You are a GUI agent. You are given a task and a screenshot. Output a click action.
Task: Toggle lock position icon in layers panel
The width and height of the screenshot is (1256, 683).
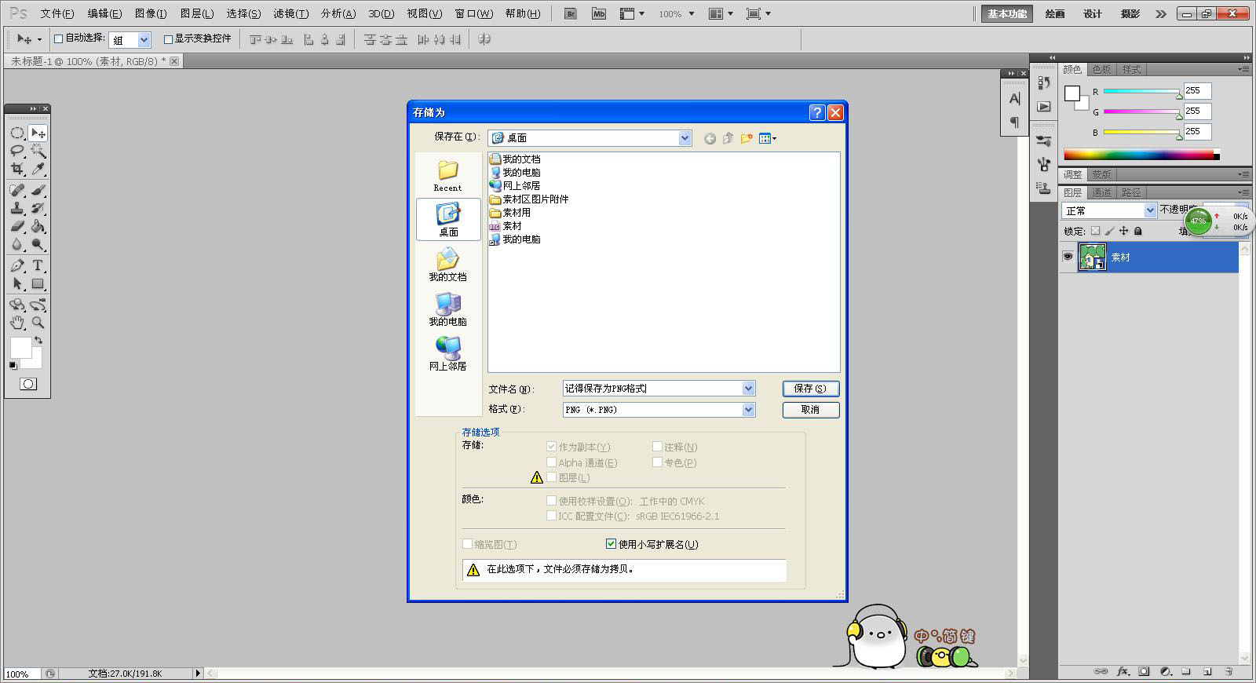click(1123, 231)
